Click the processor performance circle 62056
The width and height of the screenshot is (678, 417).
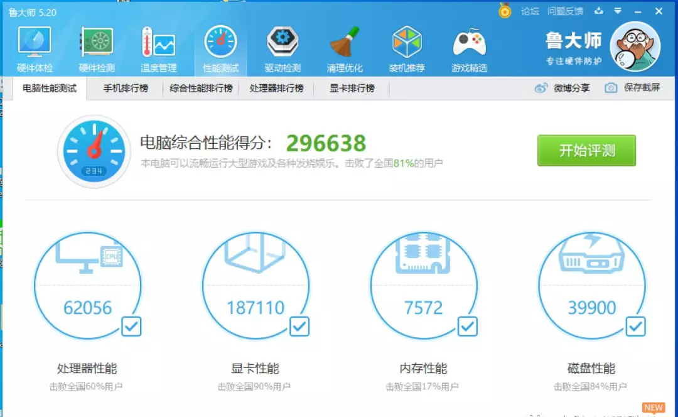coord(88,286)
